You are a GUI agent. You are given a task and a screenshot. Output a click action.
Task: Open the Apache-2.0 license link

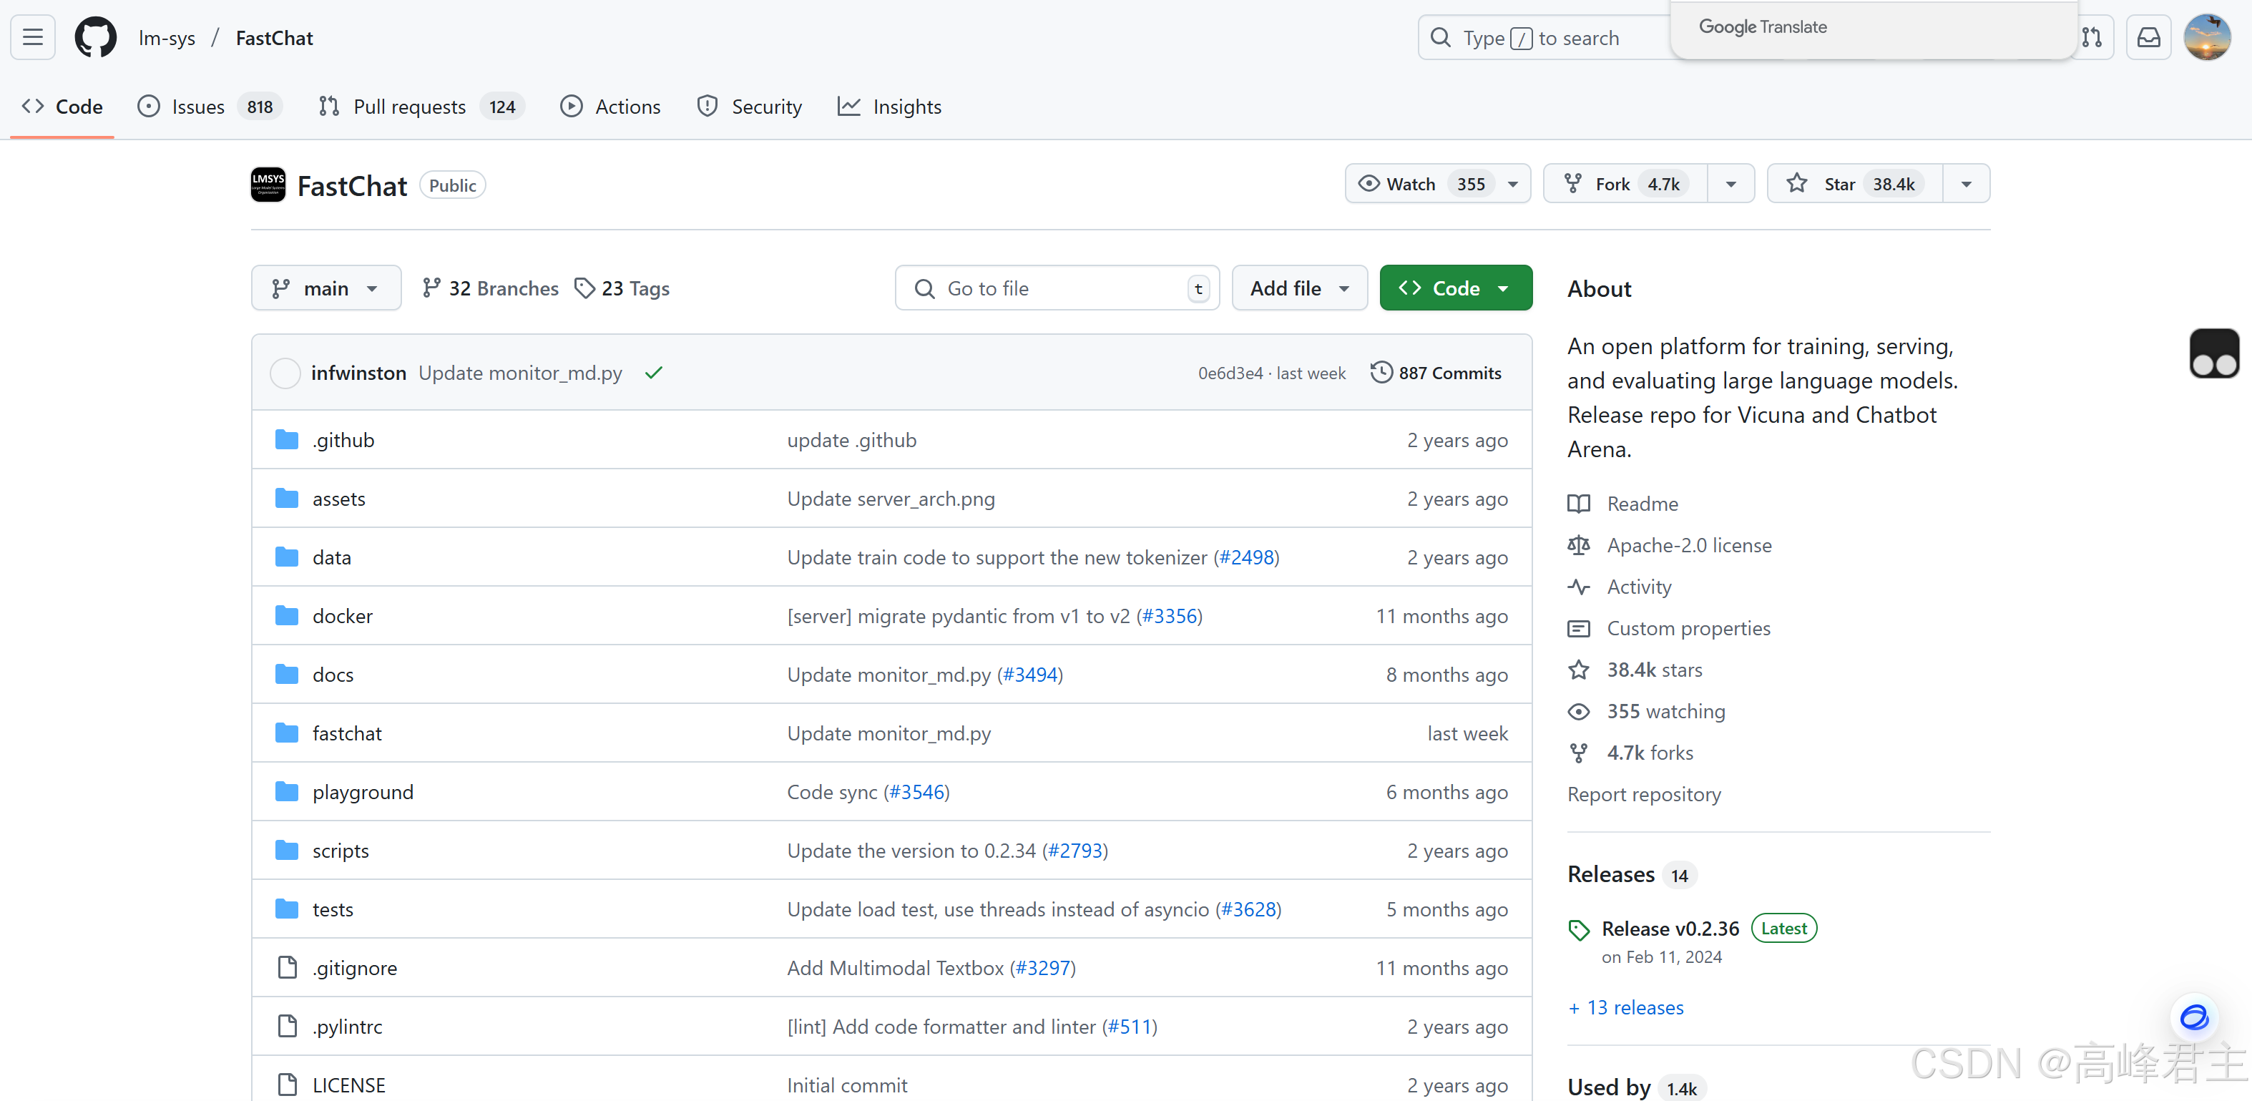pyautogui.click(x=1688, y=546)
